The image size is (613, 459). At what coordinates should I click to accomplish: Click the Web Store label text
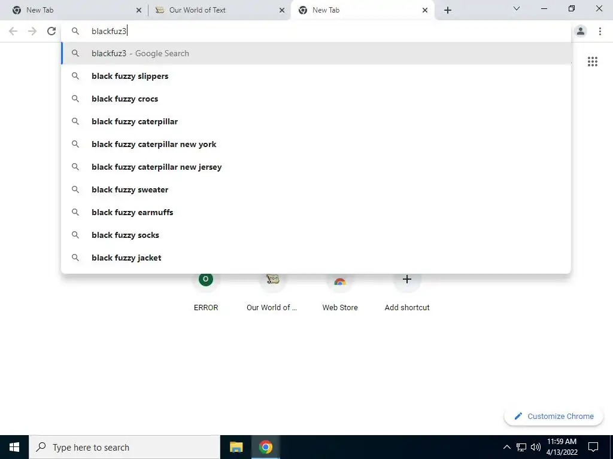tap(340, 308)
